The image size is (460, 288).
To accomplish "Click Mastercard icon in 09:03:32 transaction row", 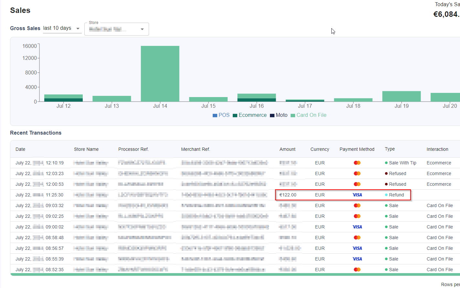I will tap(357, 205).
